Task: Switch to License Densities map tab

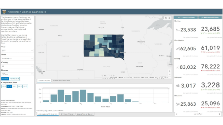Action: pyautogui.click(x=44, y=80)
